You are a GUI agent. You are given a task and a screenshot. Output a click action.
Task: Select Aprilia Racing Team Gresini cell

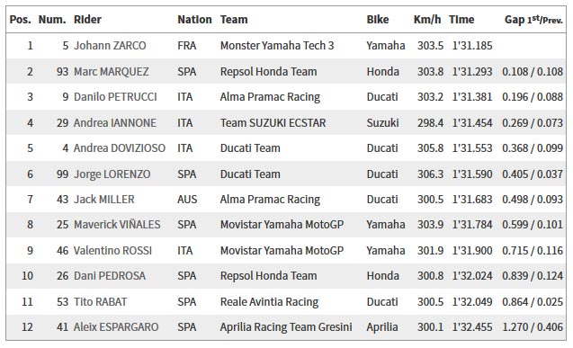pos(286,327)
